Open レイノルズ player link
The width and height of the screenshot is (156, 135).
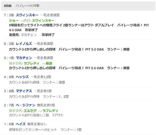(x=24, y=44)
